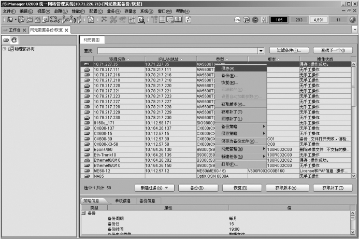Click the 查找下一个(I) button
The image size is (359, 239).
click(x=333, y=50)
